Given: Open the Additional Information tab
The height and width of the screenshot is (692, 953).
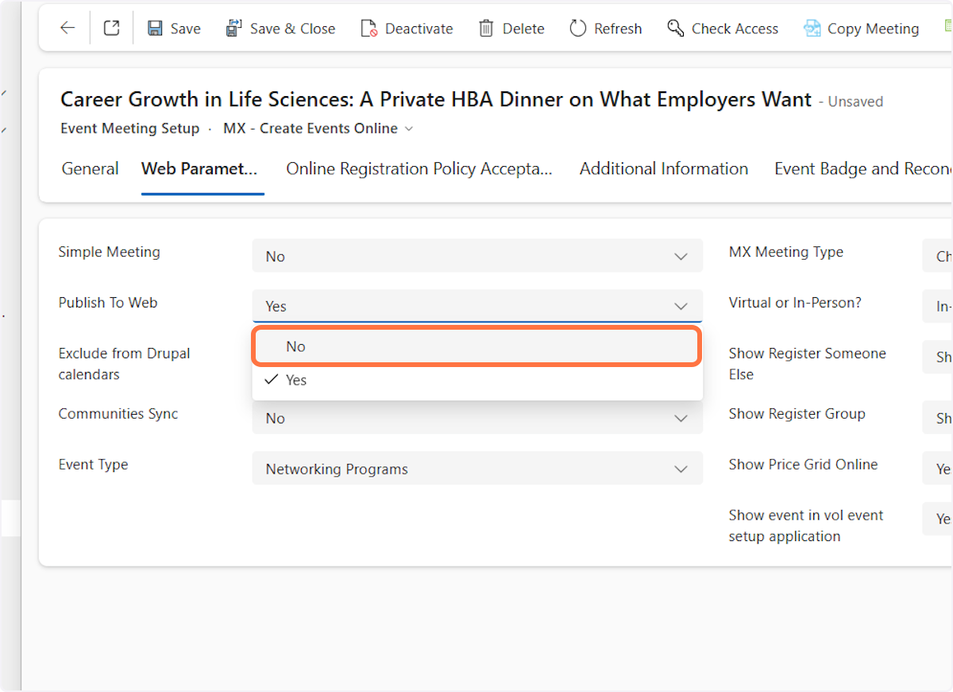Looking at the screenshot, I should pyautogui.click(x=663, y=168).
